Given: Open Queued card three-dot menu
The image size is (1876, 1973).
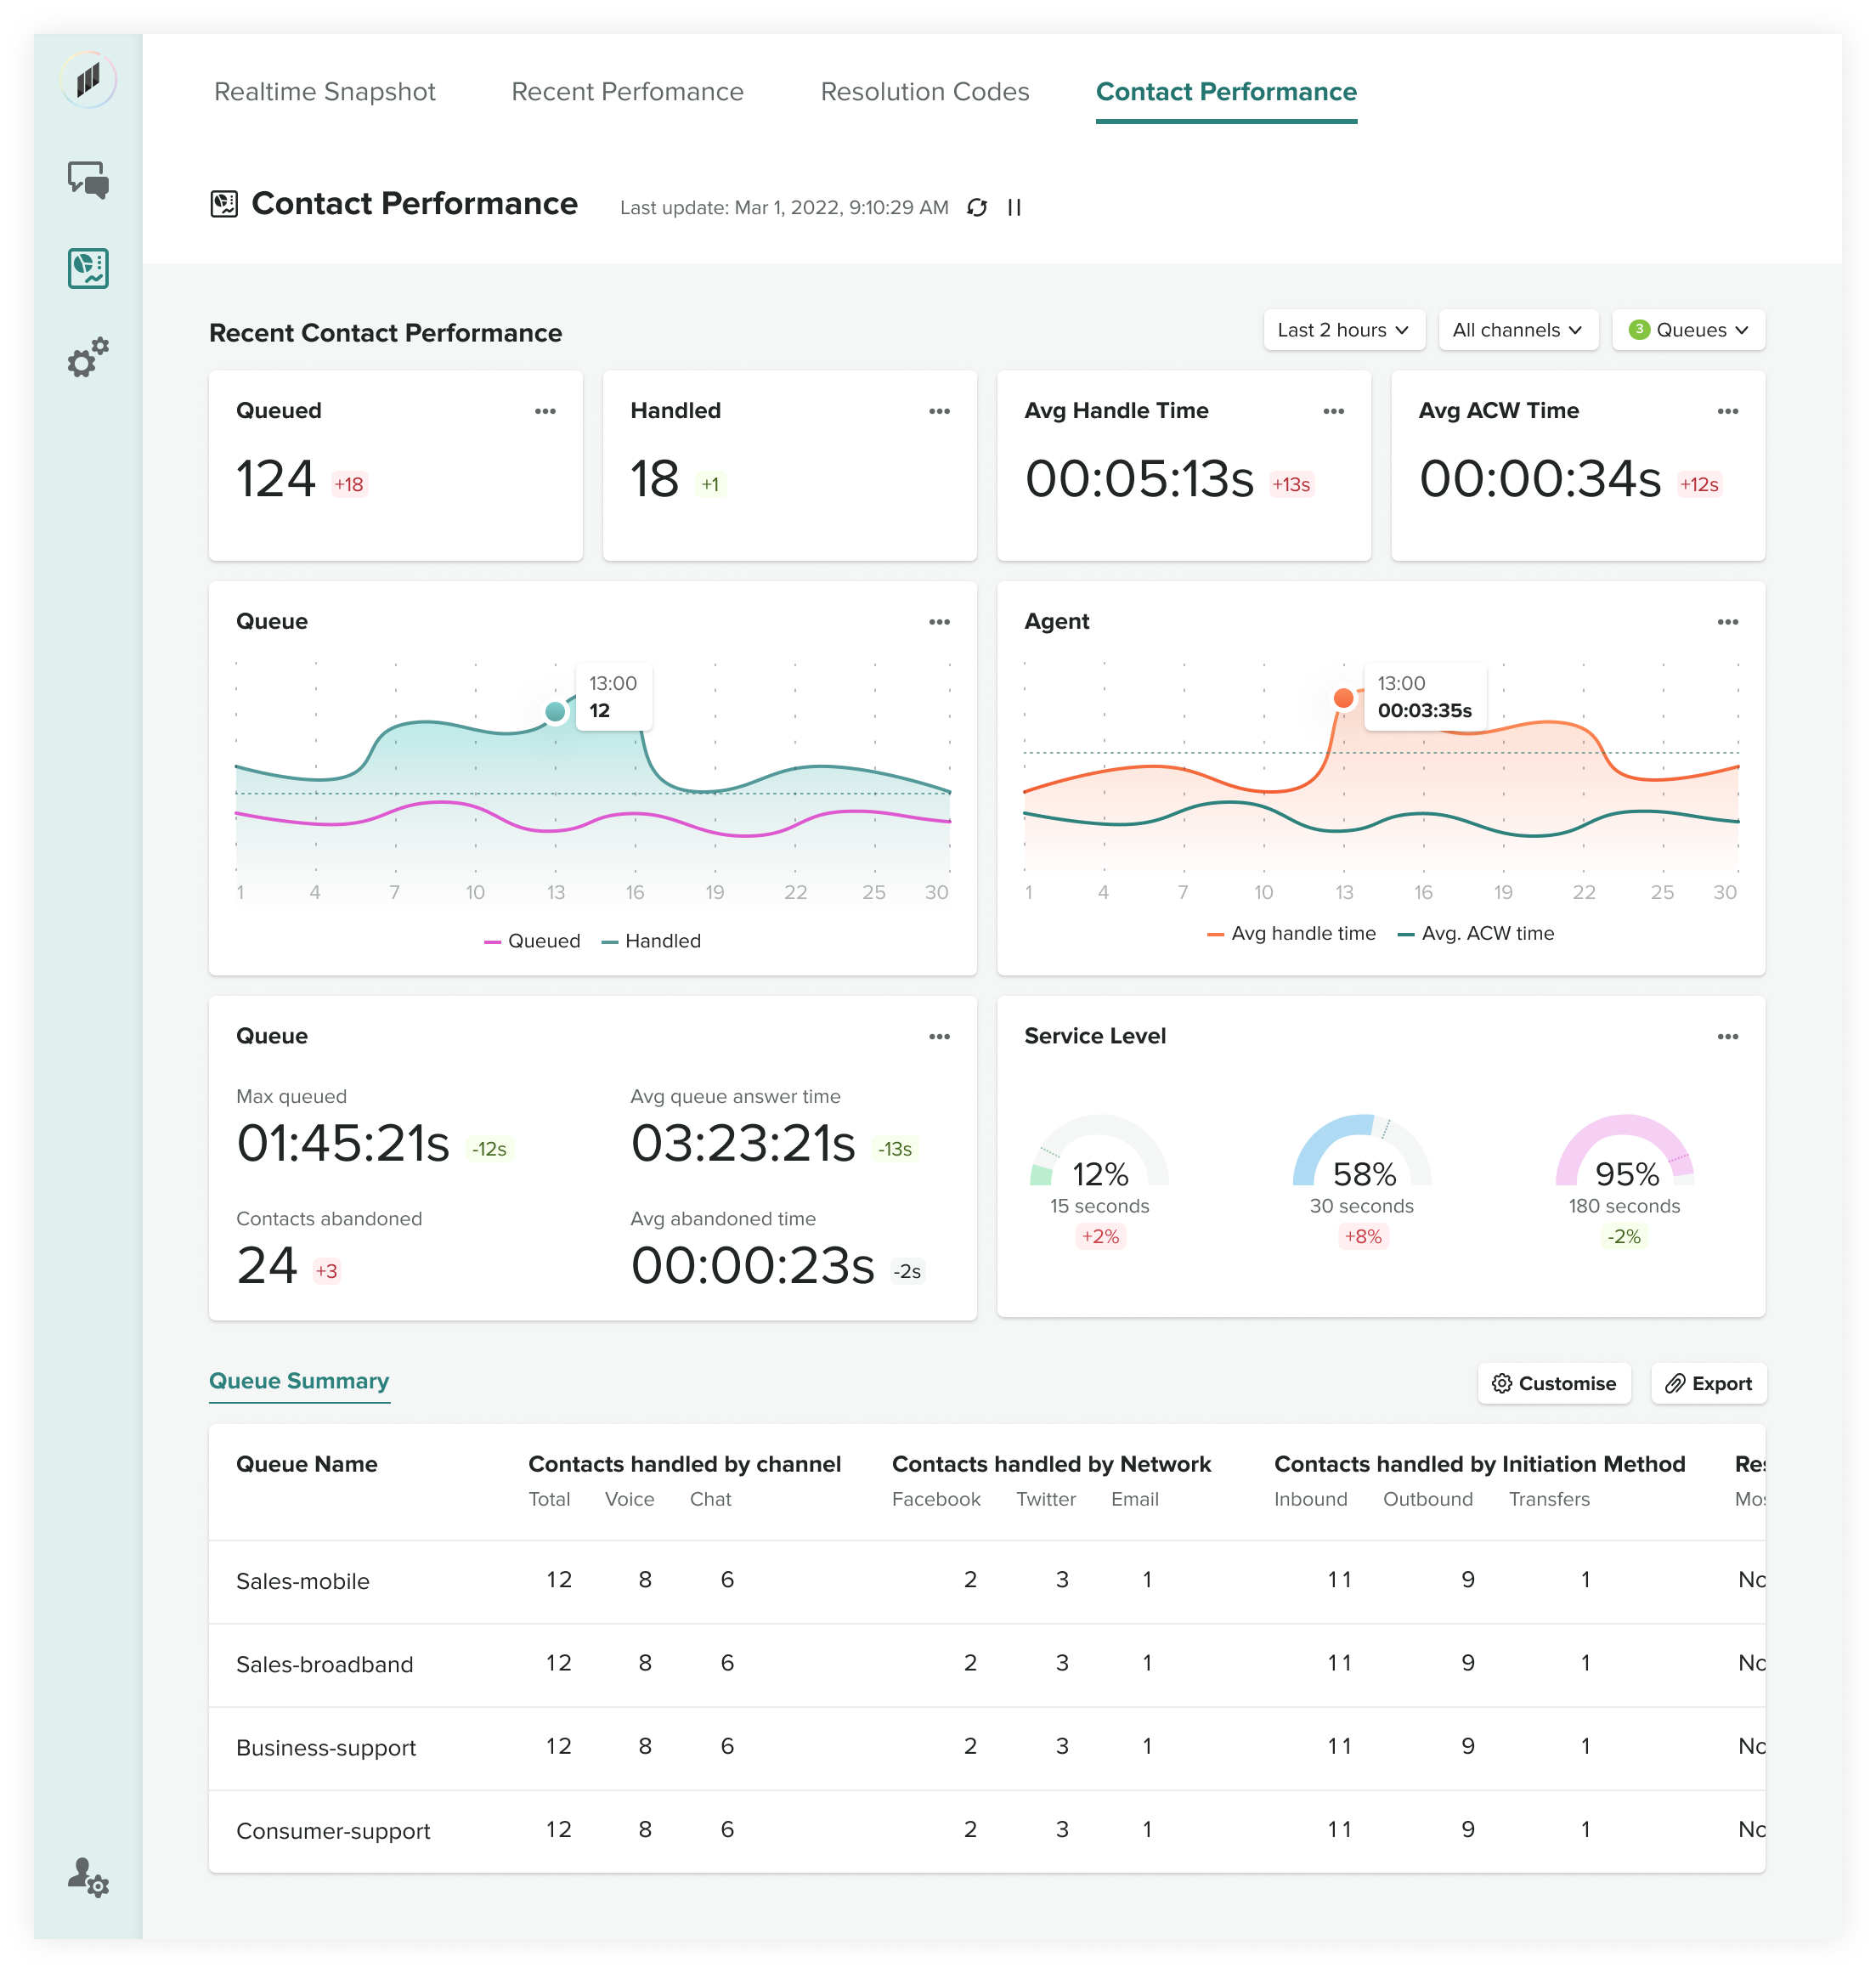Looking at the screenshot, I should coord(545,411).
